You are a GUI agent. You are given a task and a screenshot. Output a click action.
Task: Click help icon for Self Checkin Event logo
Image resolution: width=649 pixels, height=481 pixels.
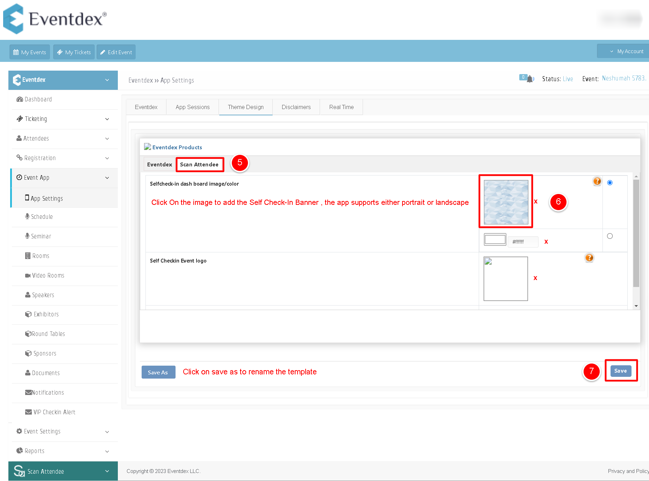(589, 258)
